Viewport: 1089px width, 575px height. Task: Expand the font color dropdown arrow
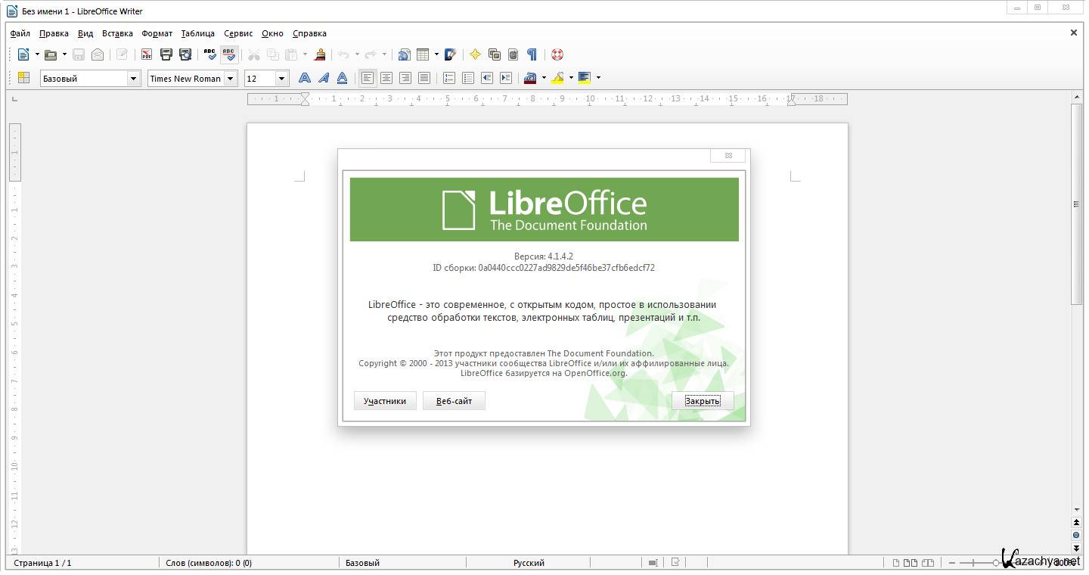click(x=544, y=78)
